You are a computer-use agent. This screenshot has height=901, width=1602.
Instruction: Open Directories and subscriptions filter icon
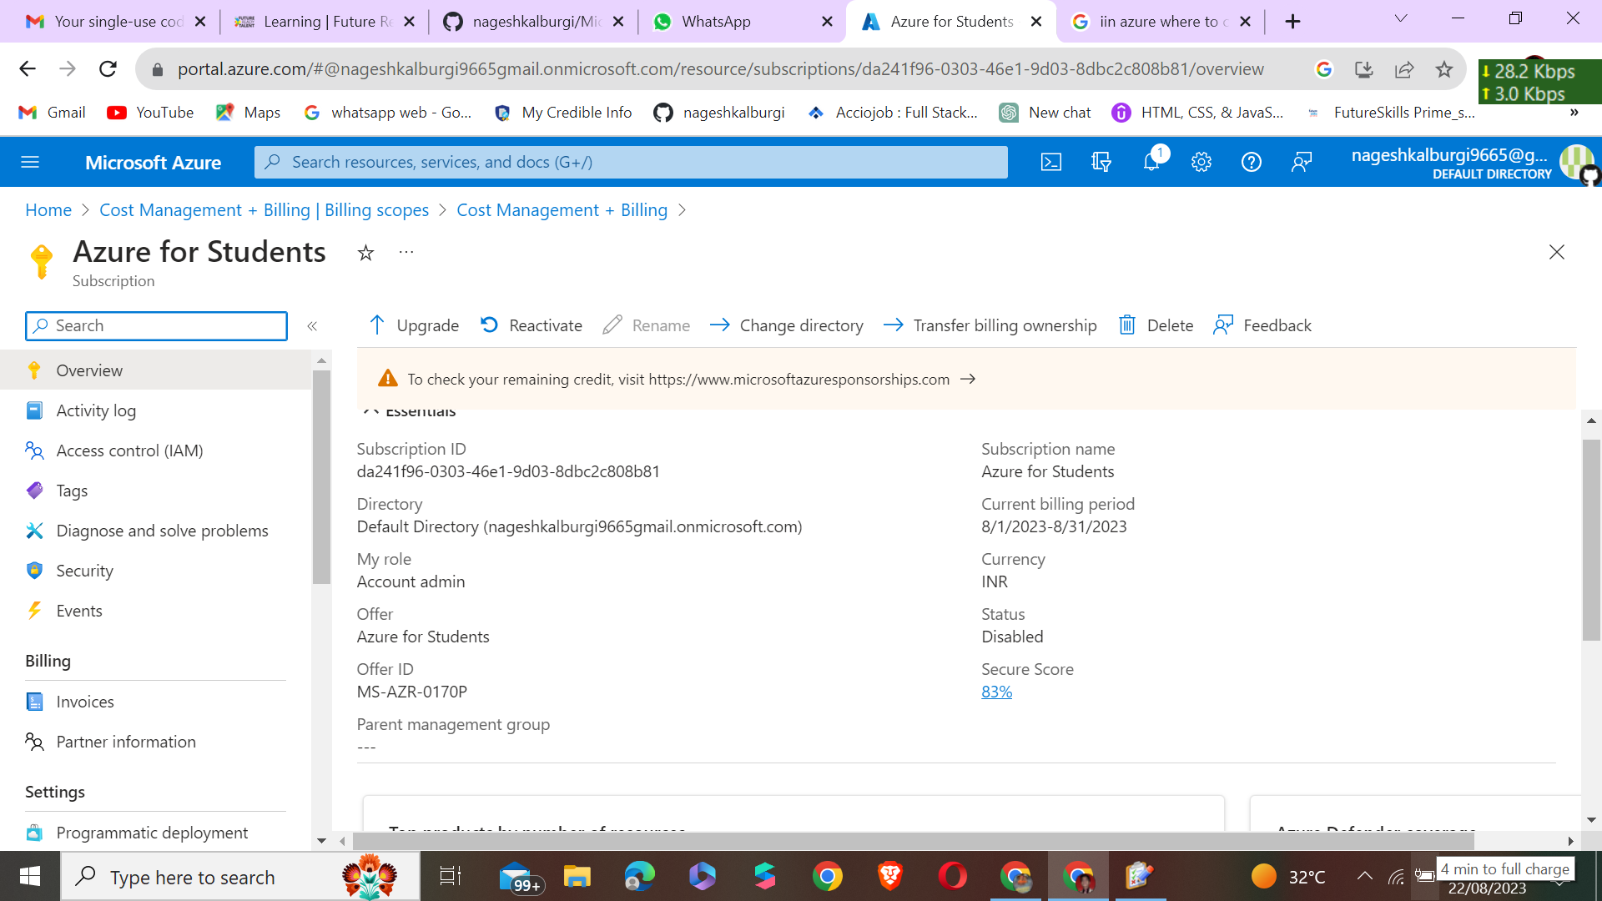point(1101,162)
